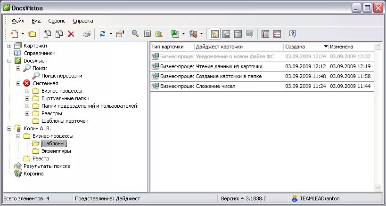This screenshot has width=386, height=206.
Task: Click the Карточки stack icon
Action: [18, 46]
